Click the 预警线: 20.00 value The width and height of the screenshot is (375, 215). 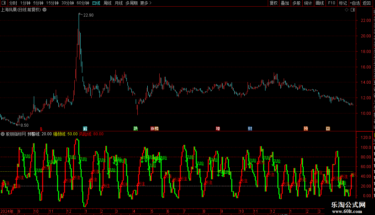39,134
